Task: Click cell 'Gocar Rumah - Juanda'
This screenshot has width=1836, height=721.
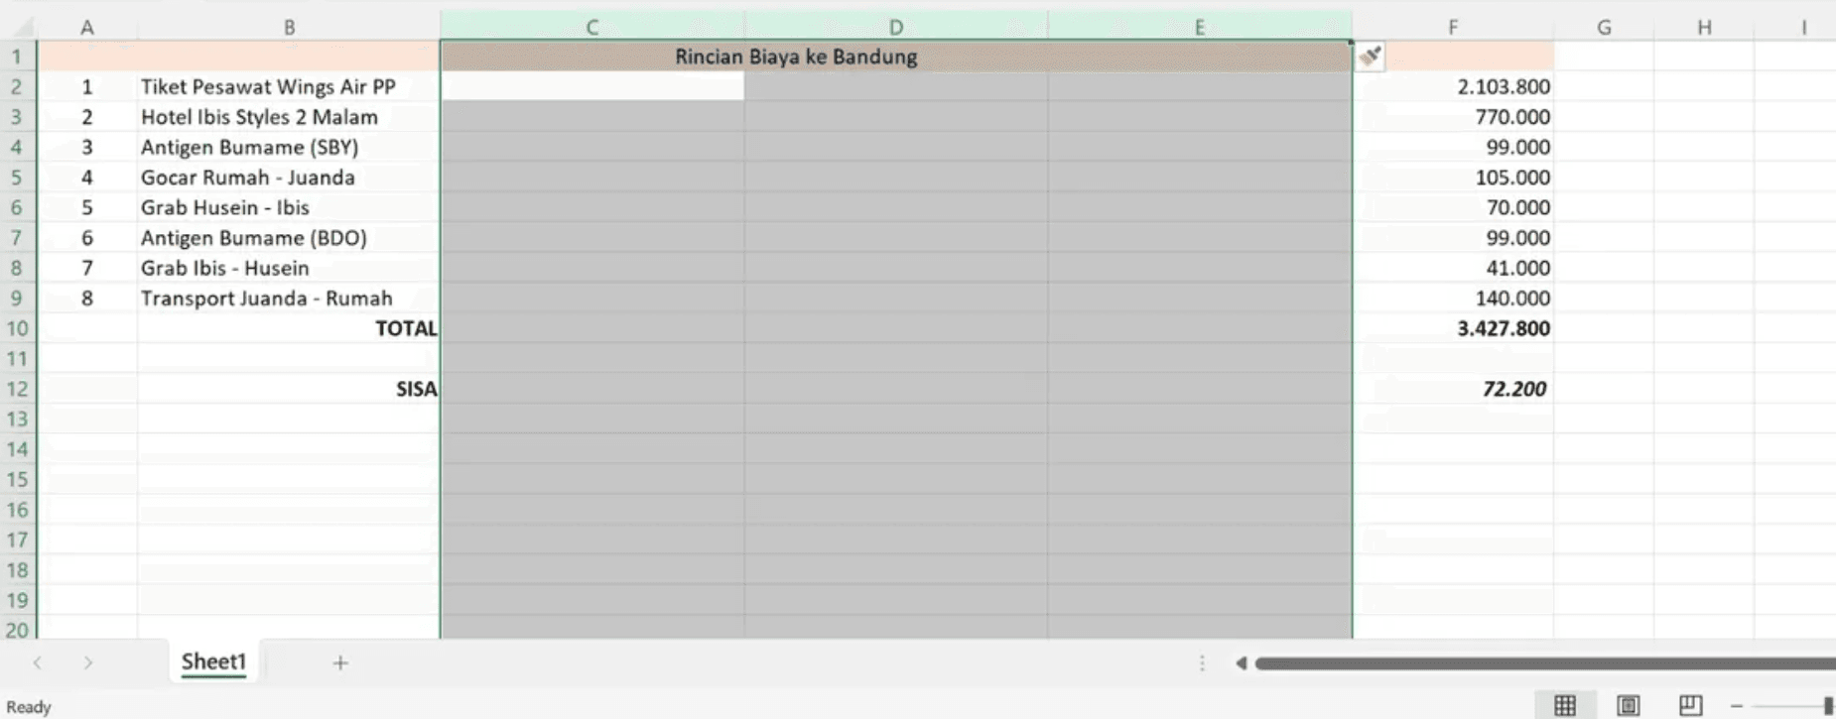Action: tap(289, 178)
